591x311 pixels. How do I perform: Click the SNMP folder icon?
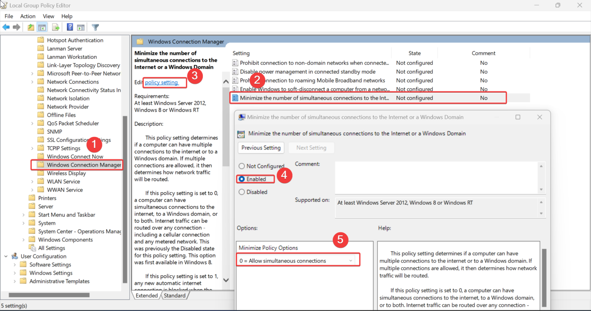pyautogui.click(x=40, y=131)
